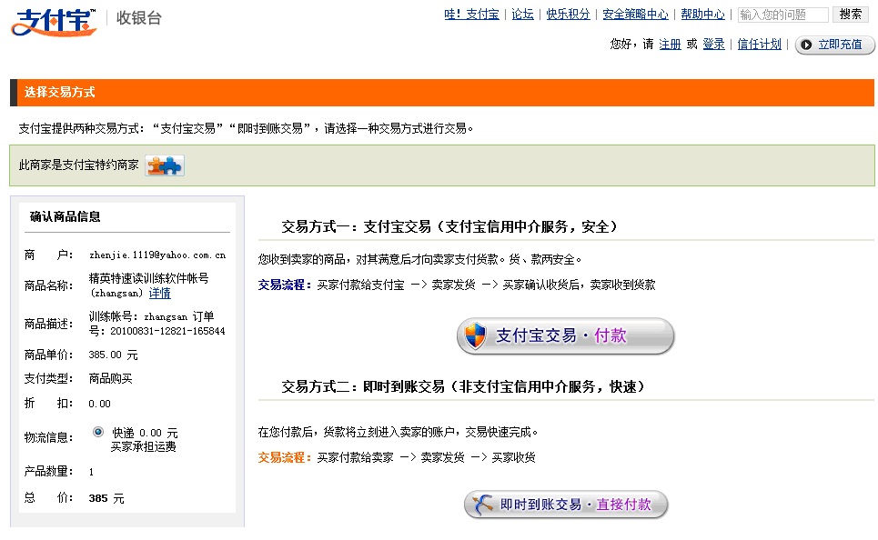Open the 安全策略中心 link

(635, 15)
